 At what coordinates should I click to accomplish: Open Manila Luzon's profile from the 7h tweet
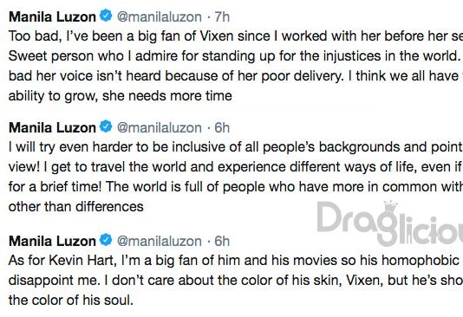pos(52,16)
